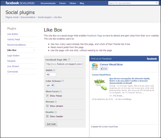Click the Plugins sidebar heading
Viewport: 161px width, 138px height.
click(12, 28)
